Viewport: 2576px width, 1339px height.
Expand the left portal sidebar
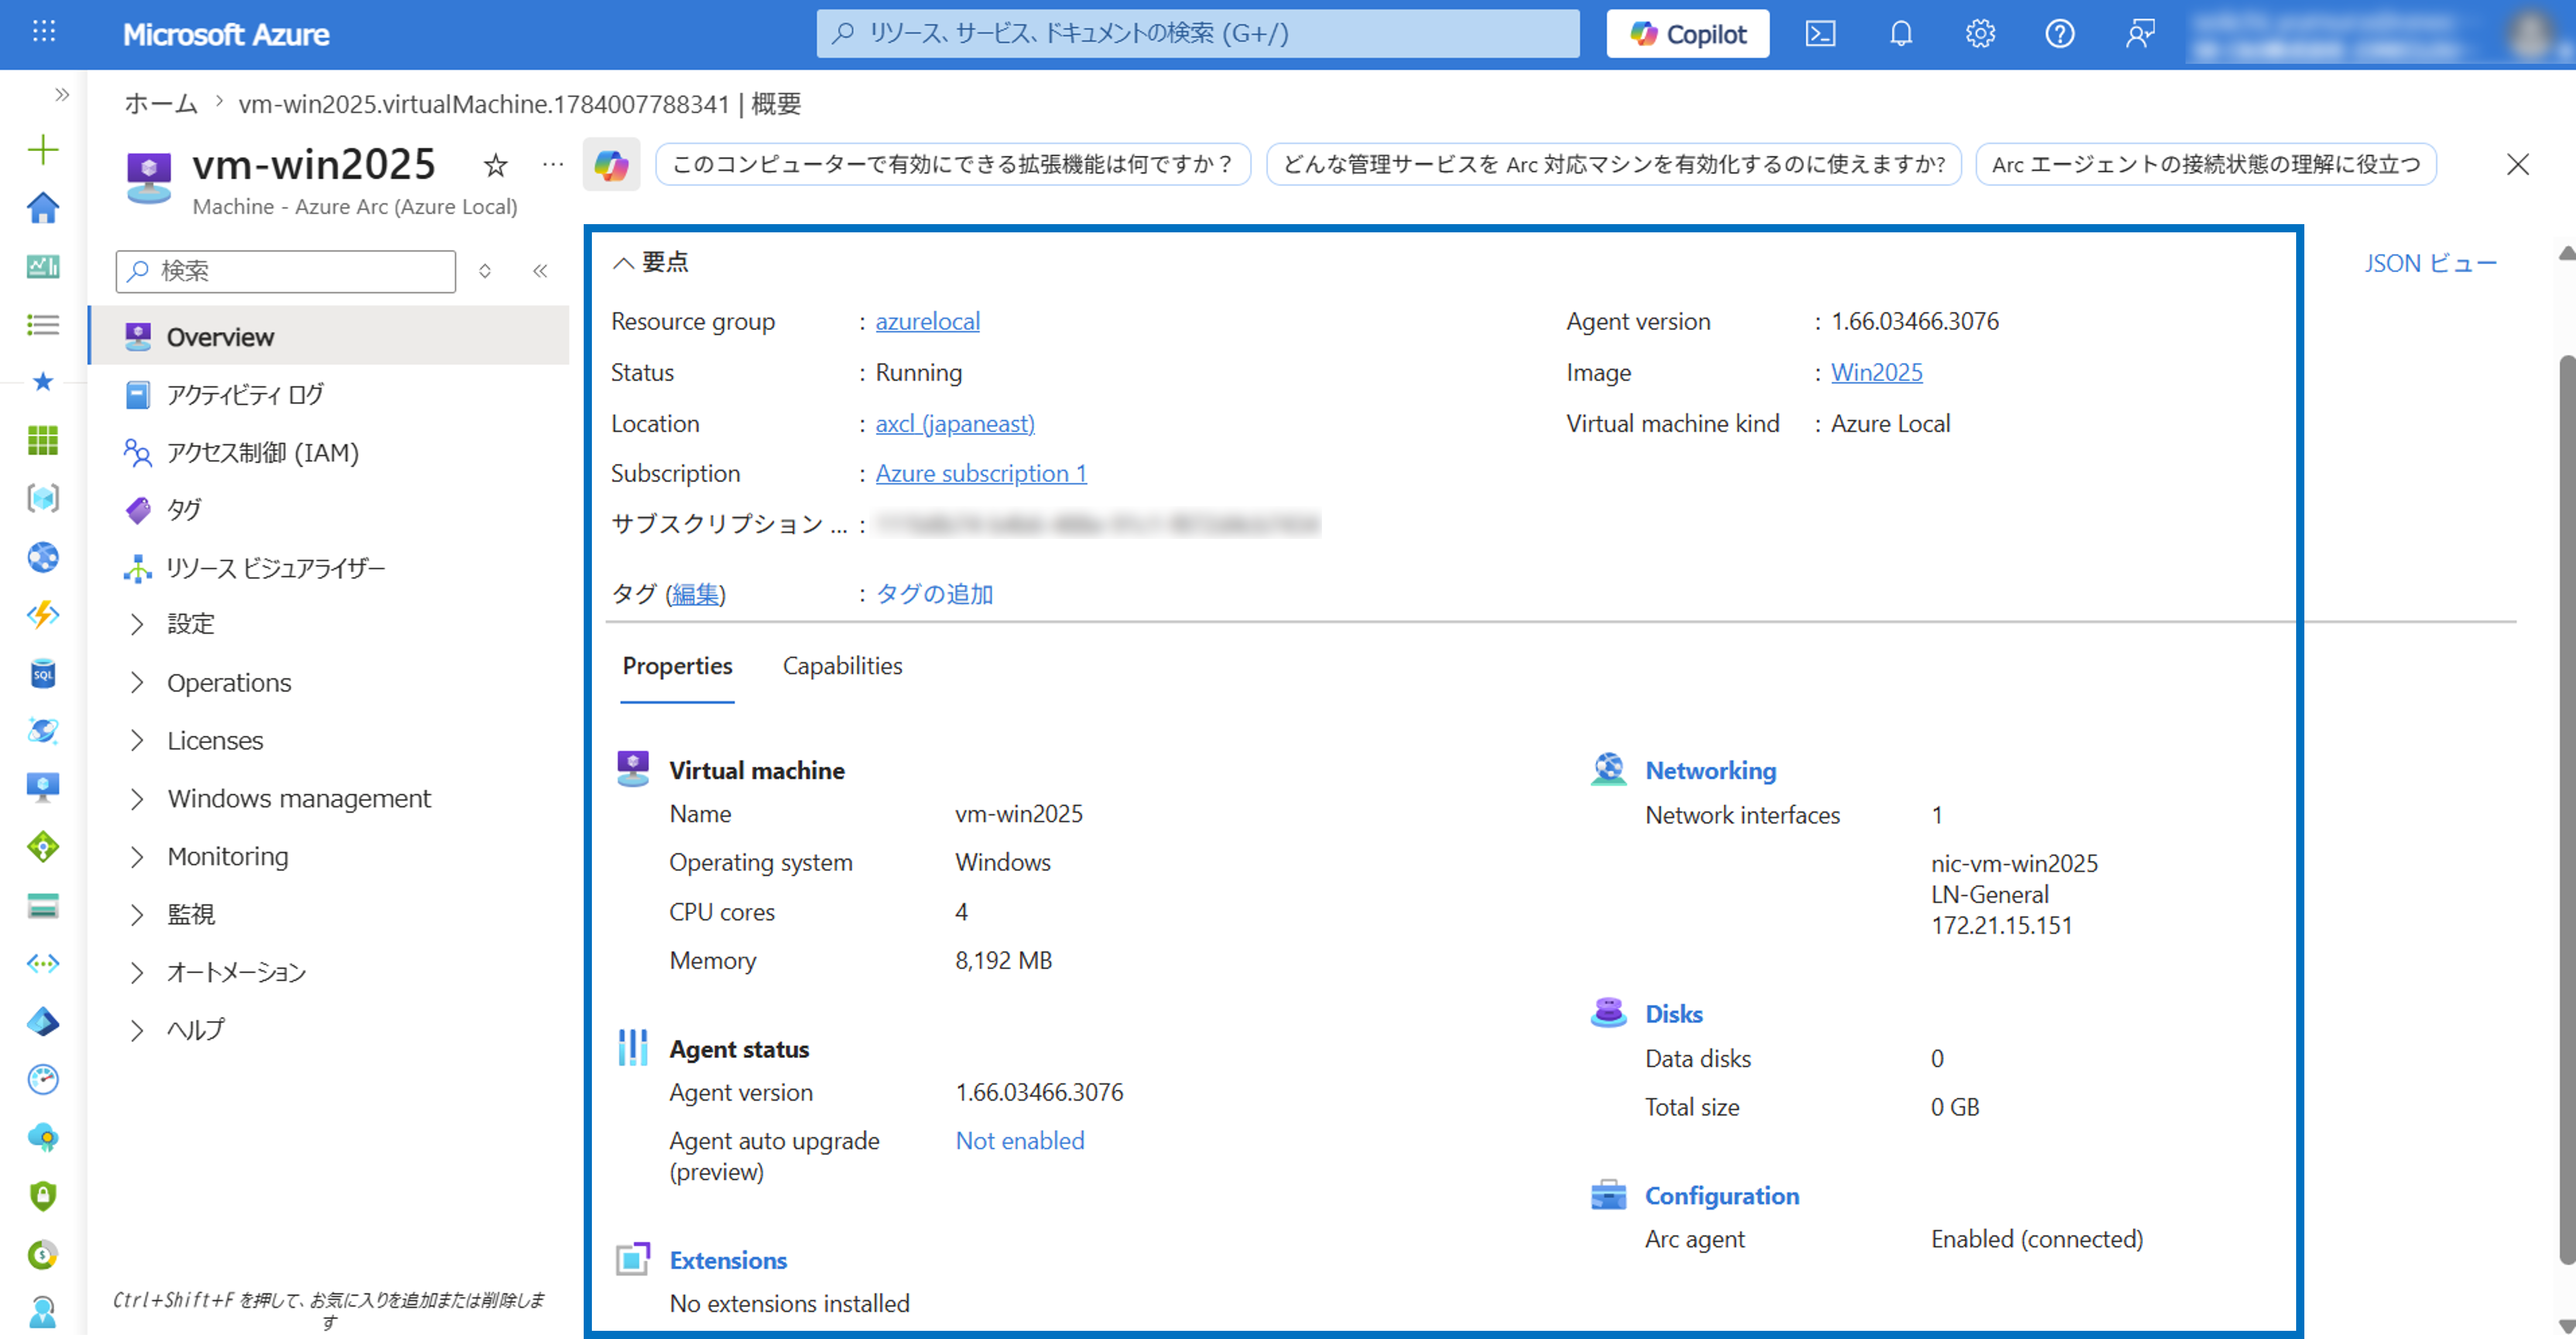(62, 95)
